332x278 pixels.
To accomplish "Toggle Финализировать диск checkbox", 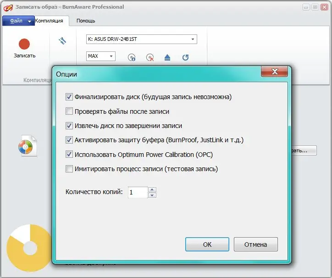I will (x=69, y=97).
